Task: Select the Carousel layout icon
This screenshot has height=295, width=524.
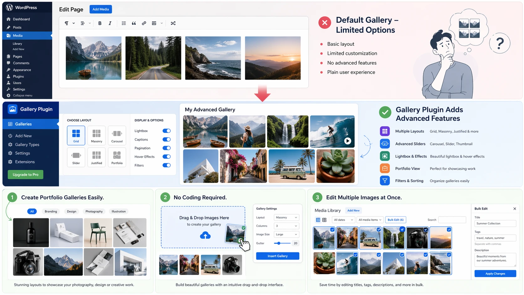Action: [117, 134]
